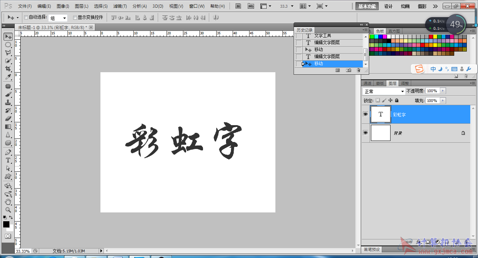Toggle lock position icon
Image resolution: width=478 pixels, height=258 pixels.
391,100
